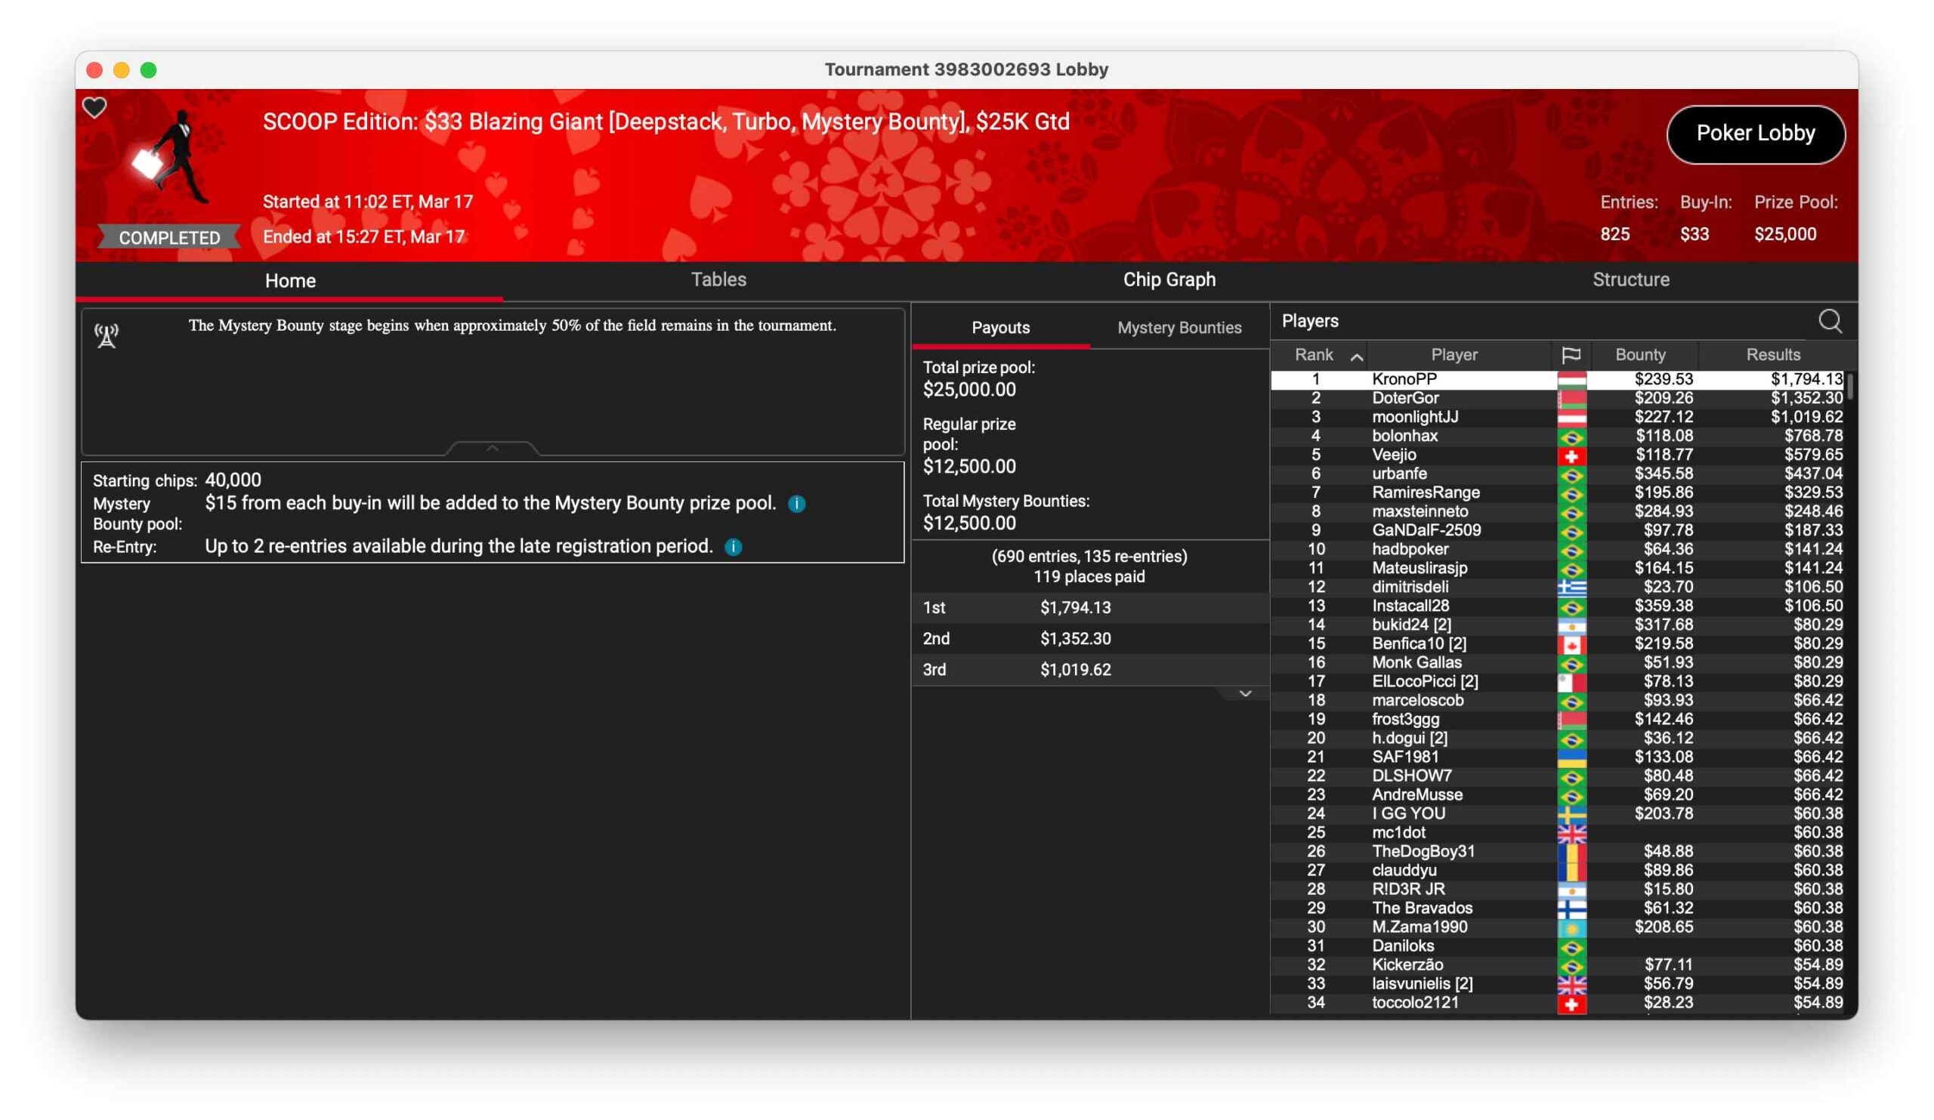Click the briefcase agent tournament logo
Screen dimensions: 1934x1120
171,158
